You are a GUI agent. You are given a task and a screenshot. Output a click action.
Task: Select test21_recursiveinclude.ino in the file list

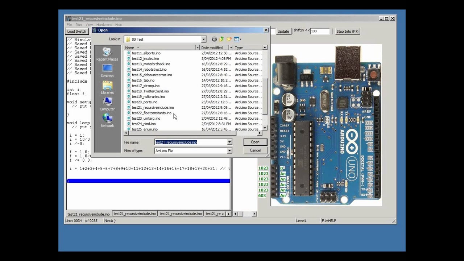pos(153,107)
